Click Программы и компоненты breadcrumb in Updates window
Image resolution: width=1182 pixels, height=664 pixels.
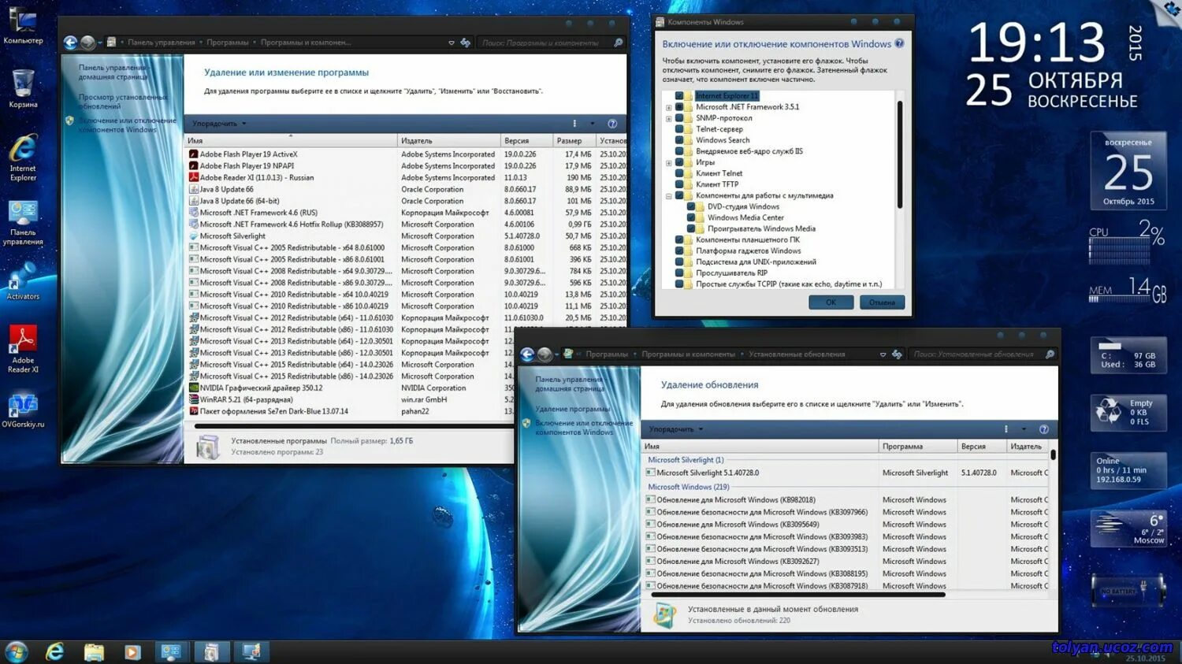[x=688, y=354]
